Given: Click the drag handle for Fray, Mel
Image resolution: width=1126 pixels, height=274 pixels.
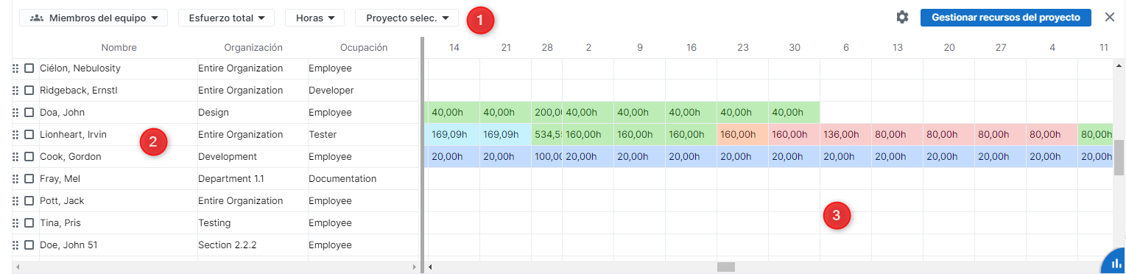Looking at the screenshot, I should [15, 179].
